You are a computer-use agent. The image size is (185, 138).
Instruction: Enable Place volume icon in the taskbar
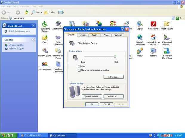tap(79, 70)
